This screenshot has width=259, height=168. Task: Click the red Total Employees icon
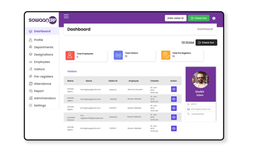click(x=70, y=55)
